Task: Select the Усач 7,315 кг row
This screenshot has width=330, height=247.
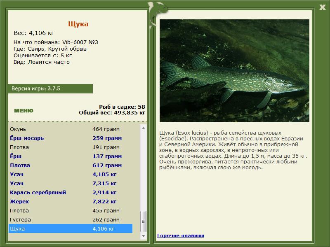Action: (x=71, y=183)
